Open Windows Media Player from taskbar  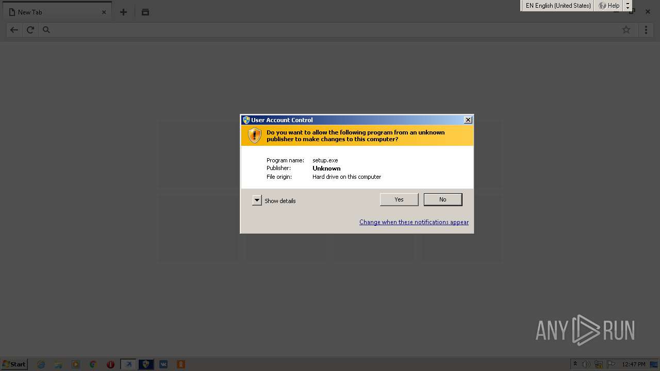click(x=76, y=364)
